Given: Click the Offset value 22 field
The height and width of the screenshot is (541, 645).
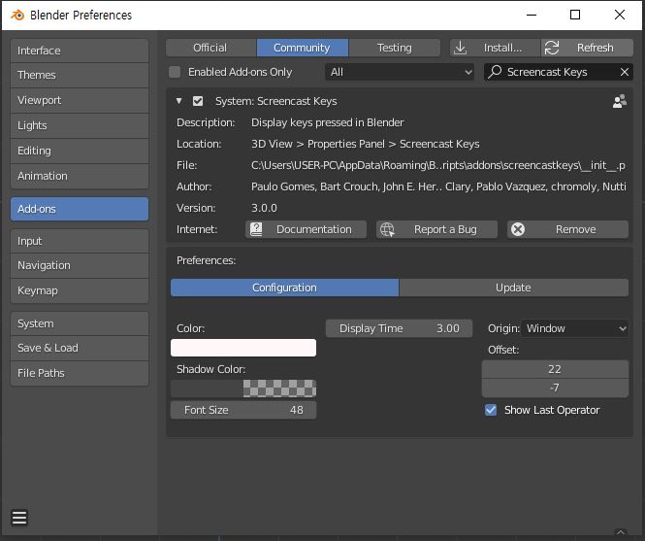Looking at the screenshot, I should pyautogui.click(x=555, y=369).
